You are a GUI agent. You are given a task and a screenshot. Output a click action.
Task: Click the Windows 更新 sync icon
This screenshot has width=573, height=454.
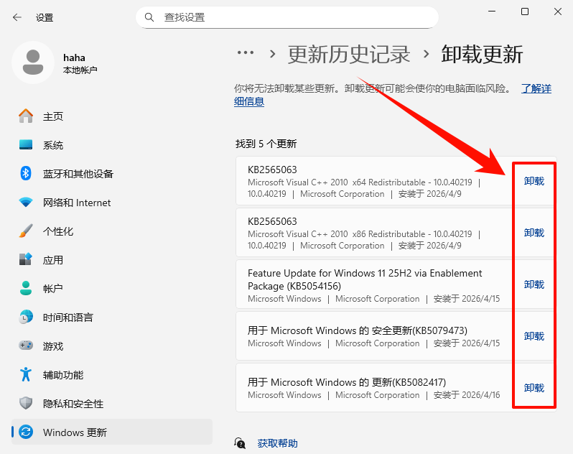tap(26, 432)
